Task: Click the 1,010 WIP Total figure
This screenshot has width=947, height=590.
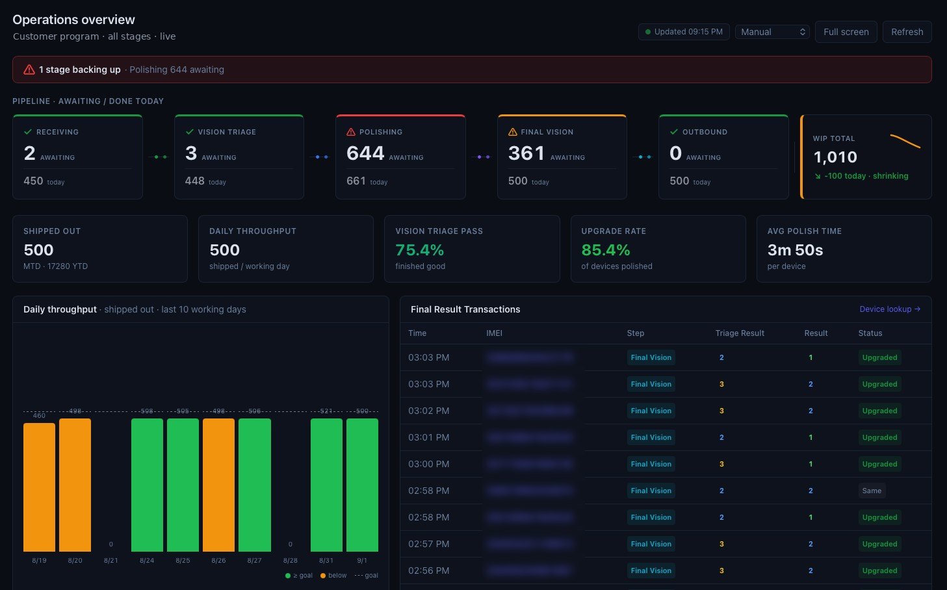Action: [x=835, y=157]
